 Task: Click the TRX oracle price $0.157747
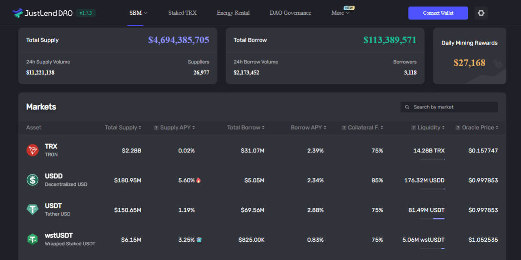pos(483,150)
